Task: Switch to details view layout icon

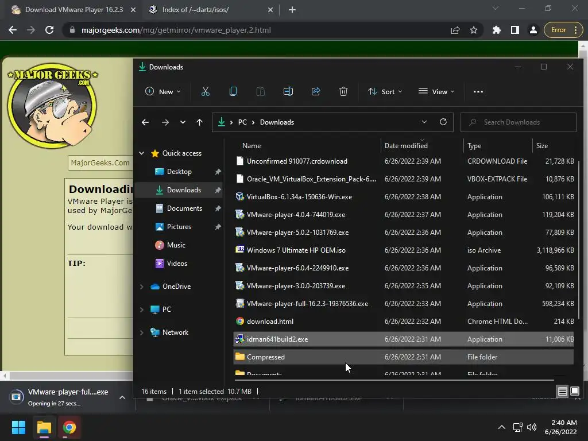Action: 563,392
